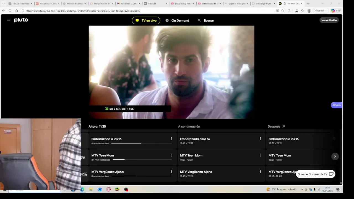Switch to Descargar Myst tab
This screenshot has height=199, width=354.
(x=264, y=4)
